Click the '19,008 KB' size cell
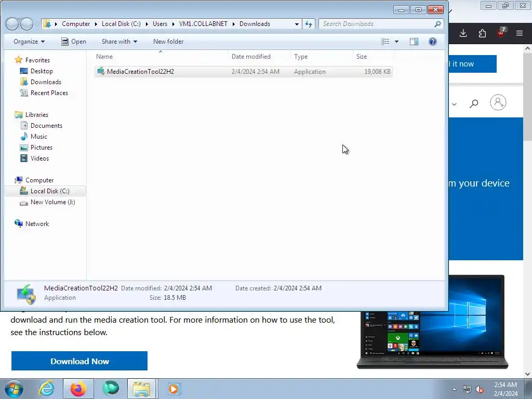Image resolution: width=532 pixels, height=399 pixels. [x=377, y=72]
